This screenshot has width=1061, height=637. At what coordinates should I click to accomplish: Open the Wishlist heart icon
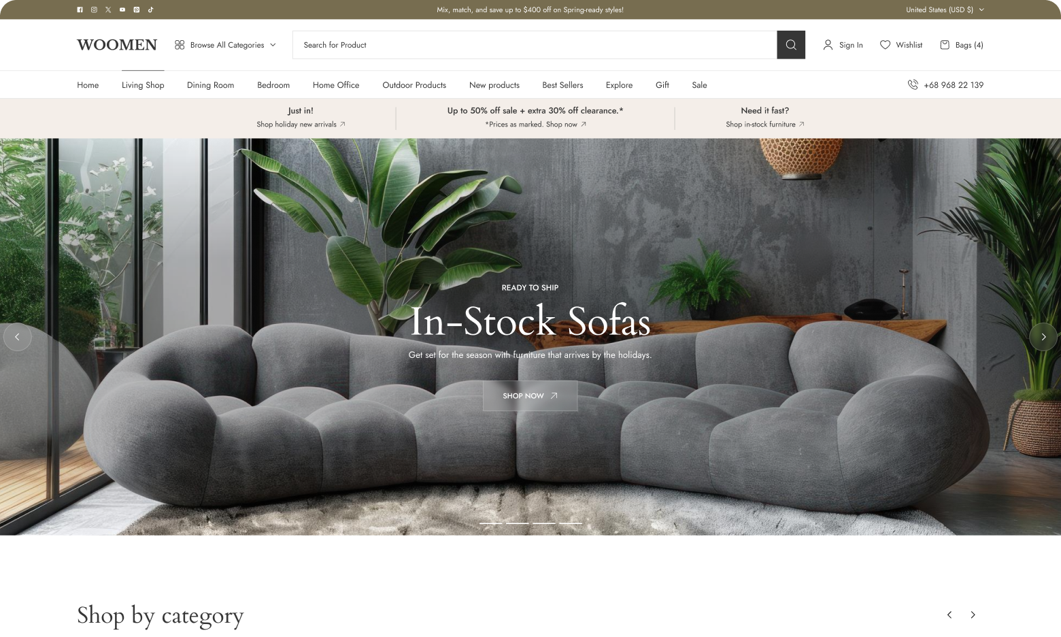[x=885, y=45]
